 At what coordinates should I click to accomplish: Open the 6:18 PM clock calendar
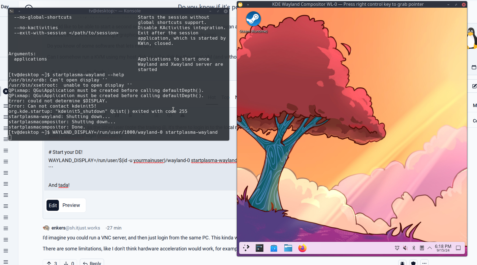pos(443,248)
